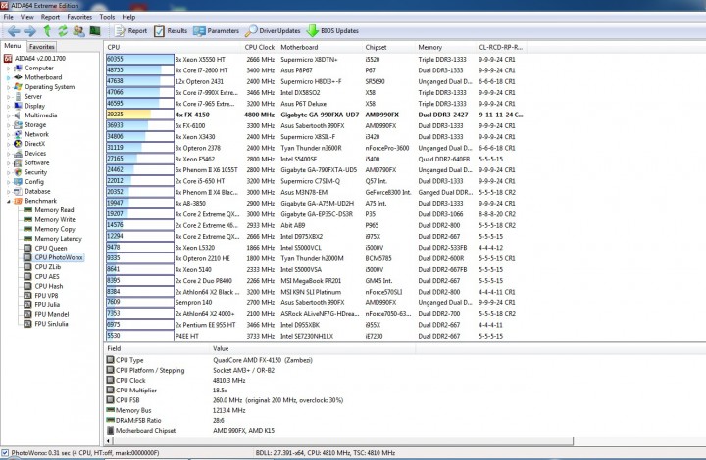Expand the Server tree node

point(8,97)
